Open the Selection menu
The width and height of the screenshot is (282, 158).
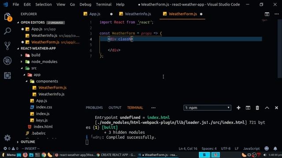tap(44, 4)
